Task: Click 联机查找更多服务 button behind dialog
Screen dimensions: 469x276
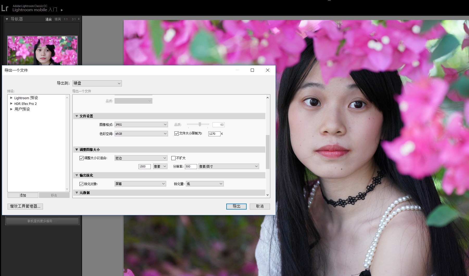Action: pos(42,221)
